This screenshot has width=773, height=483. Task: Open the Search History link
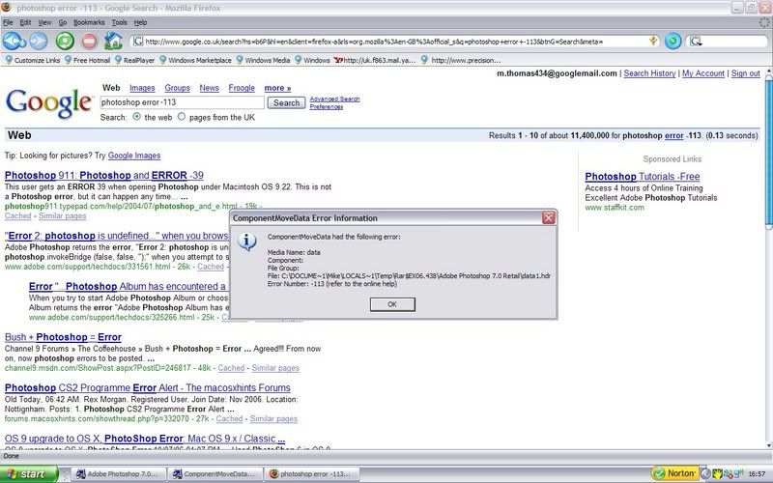pyautogui.click(x=649, y=73)
